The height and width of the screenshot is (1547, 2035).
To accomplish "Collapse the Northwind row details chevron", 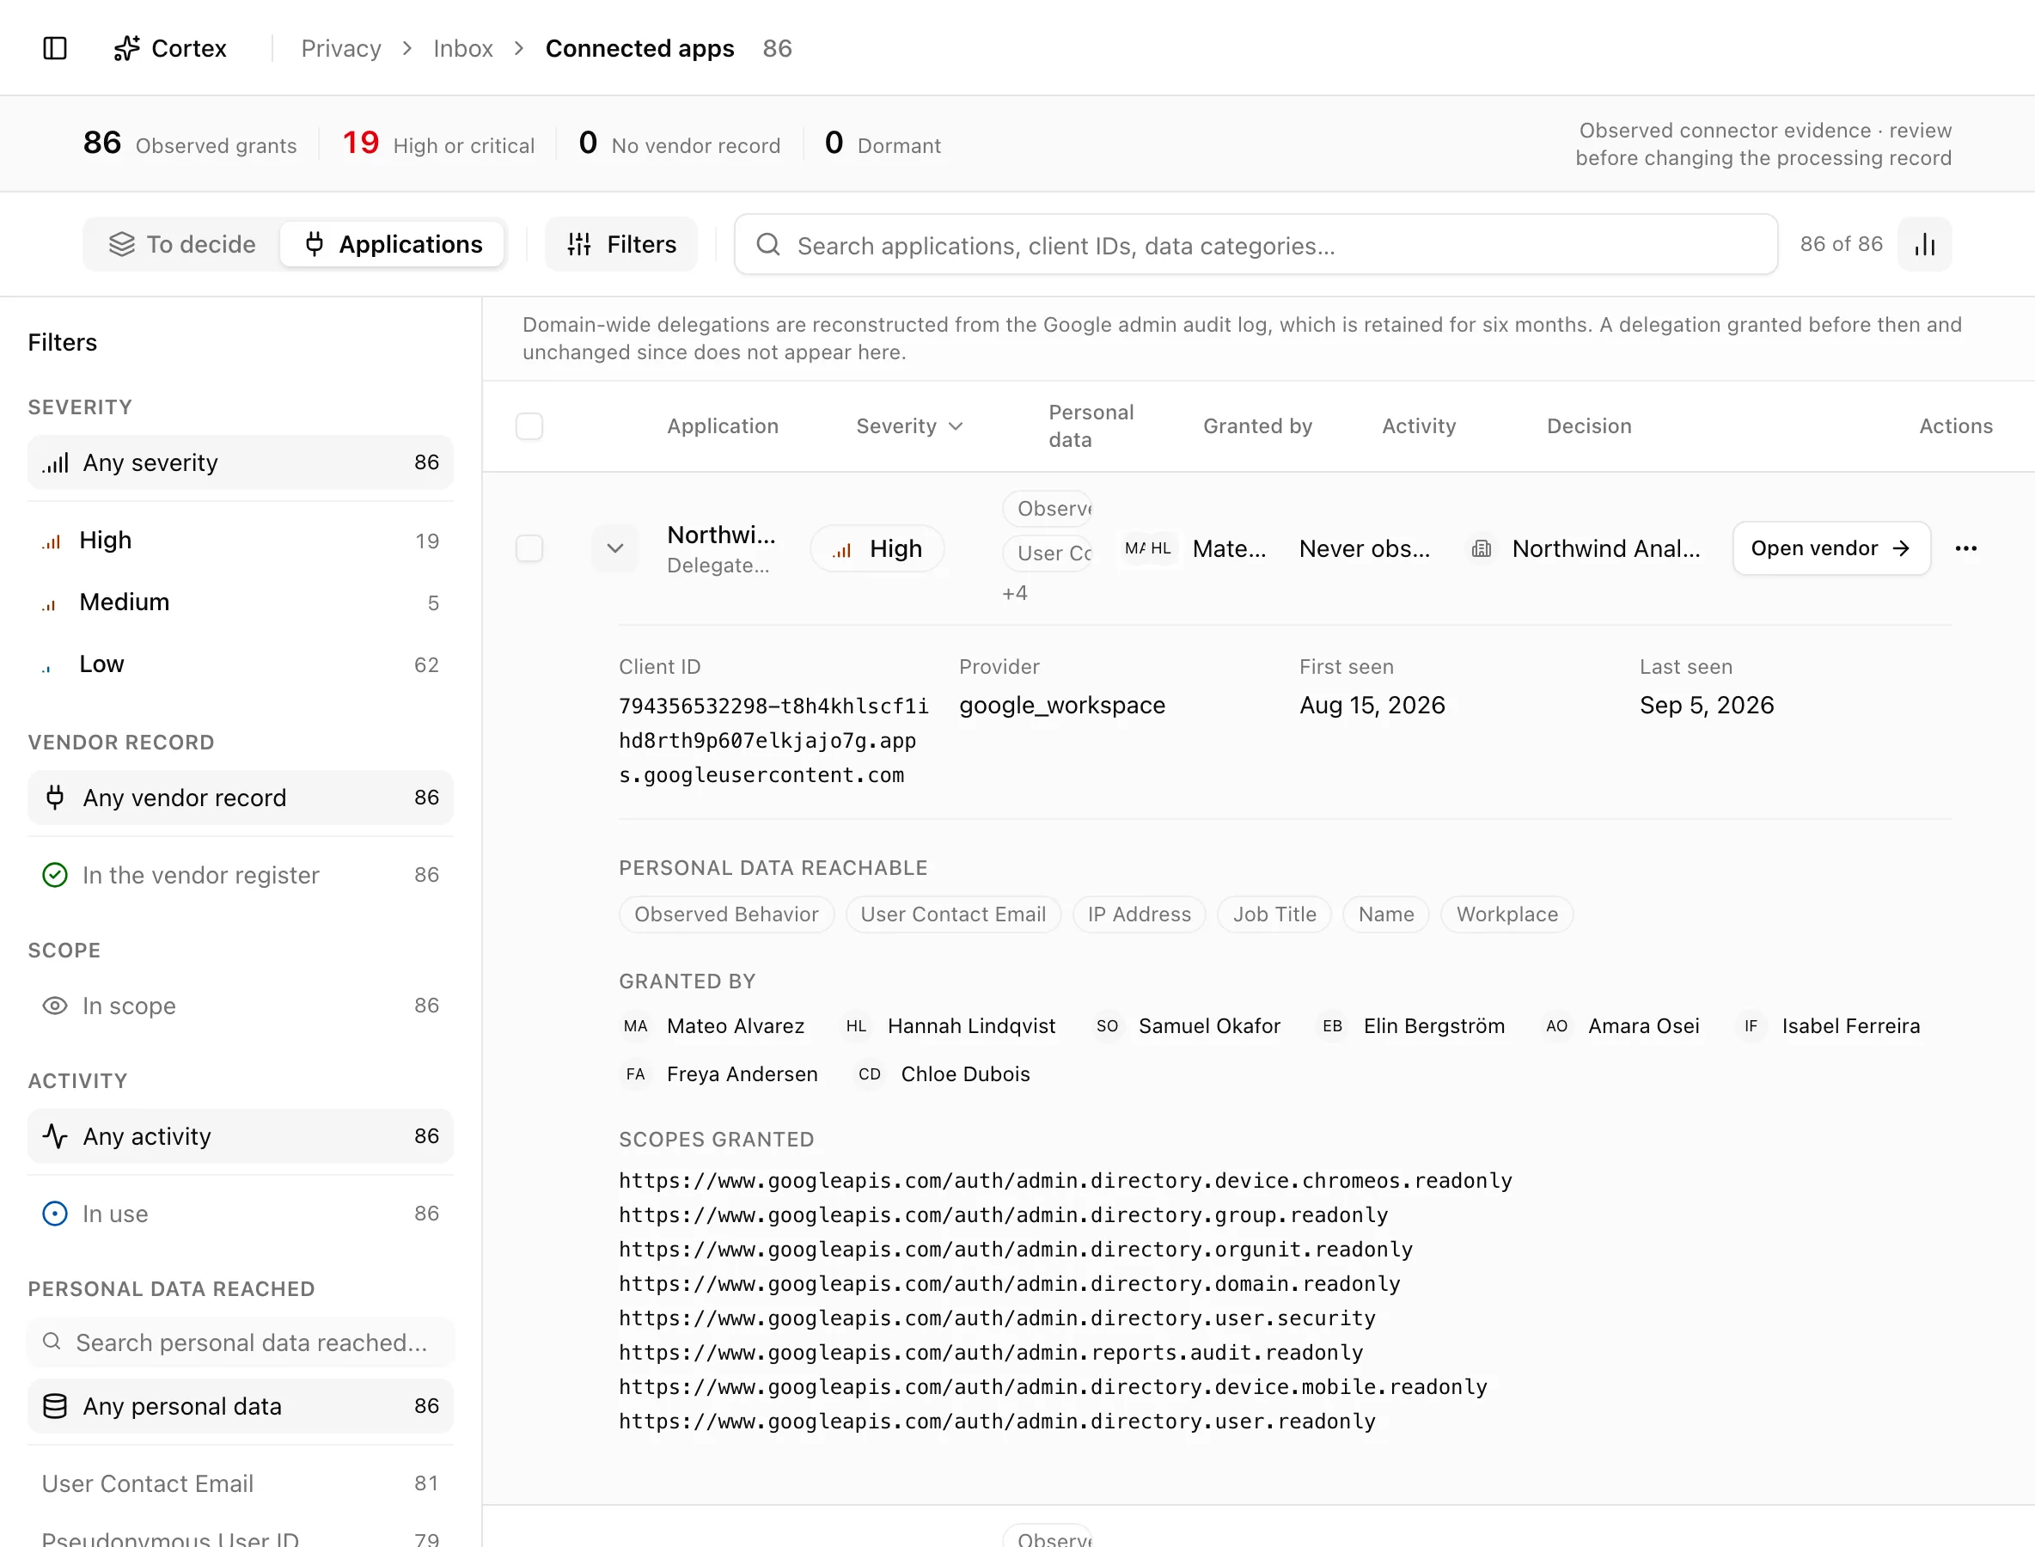I will coord(615,549).
